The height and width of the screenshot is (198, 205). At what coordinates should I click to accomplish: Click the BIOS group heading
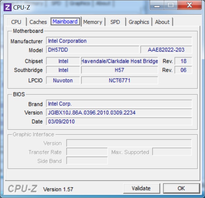tap(19, 94)
